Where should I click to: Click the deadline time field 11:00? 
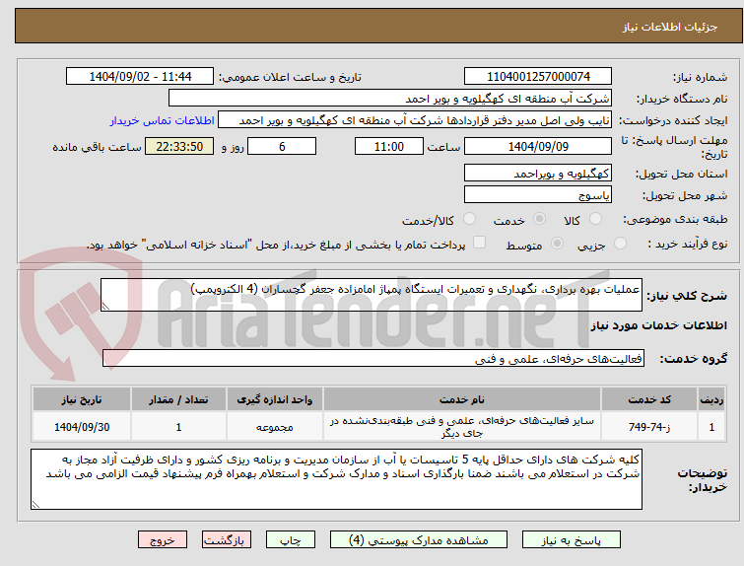pyautogui.click(x=388, y=146)
